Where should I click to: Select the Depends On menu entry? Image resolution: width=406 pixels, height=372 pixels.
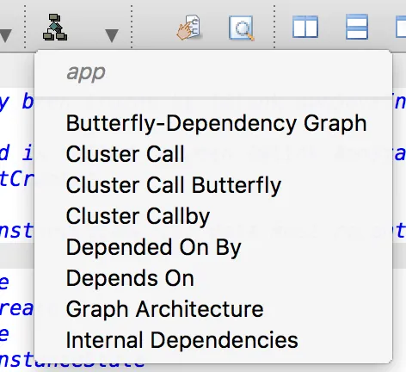130,278
